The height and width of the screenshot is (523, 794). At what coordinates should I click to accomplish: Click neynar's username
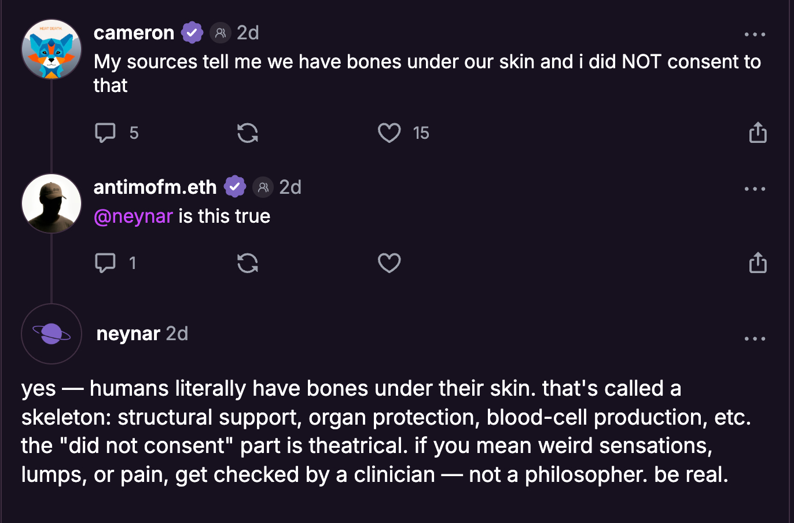coord(128,334)
